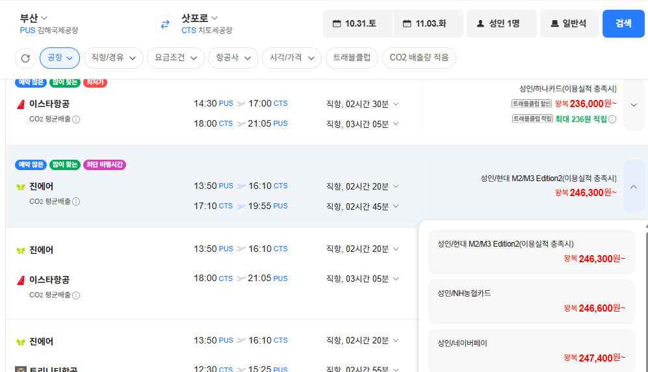Click 17:10 CTS return departure time

(213, 206)
